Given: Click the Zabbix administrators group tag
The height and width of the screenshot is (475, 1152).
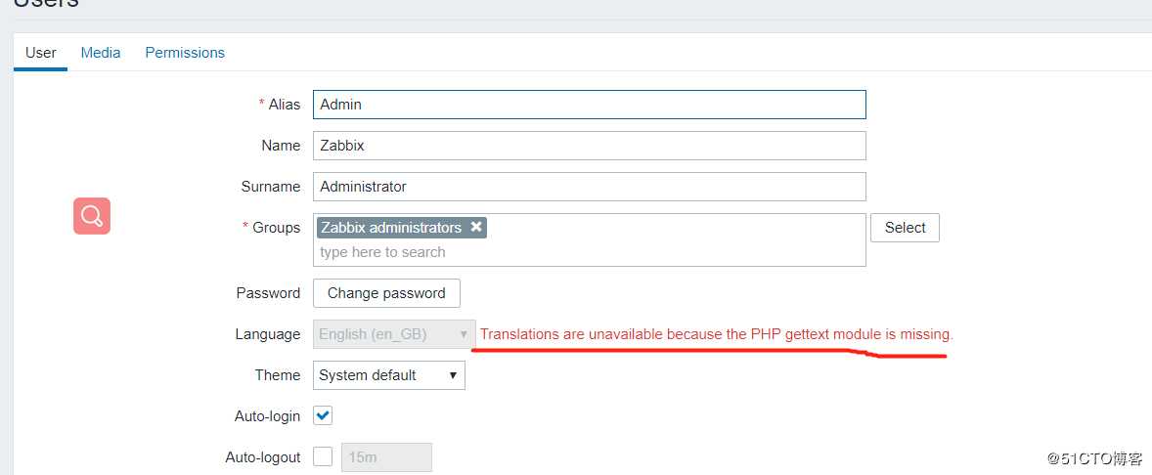Looking at the screenshot, I should tap(391, 228).
